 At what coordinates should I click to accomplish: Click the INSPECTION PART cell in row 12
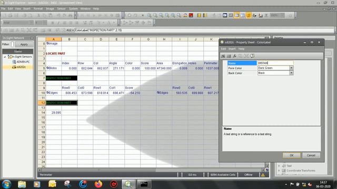[x=62, y=103]
